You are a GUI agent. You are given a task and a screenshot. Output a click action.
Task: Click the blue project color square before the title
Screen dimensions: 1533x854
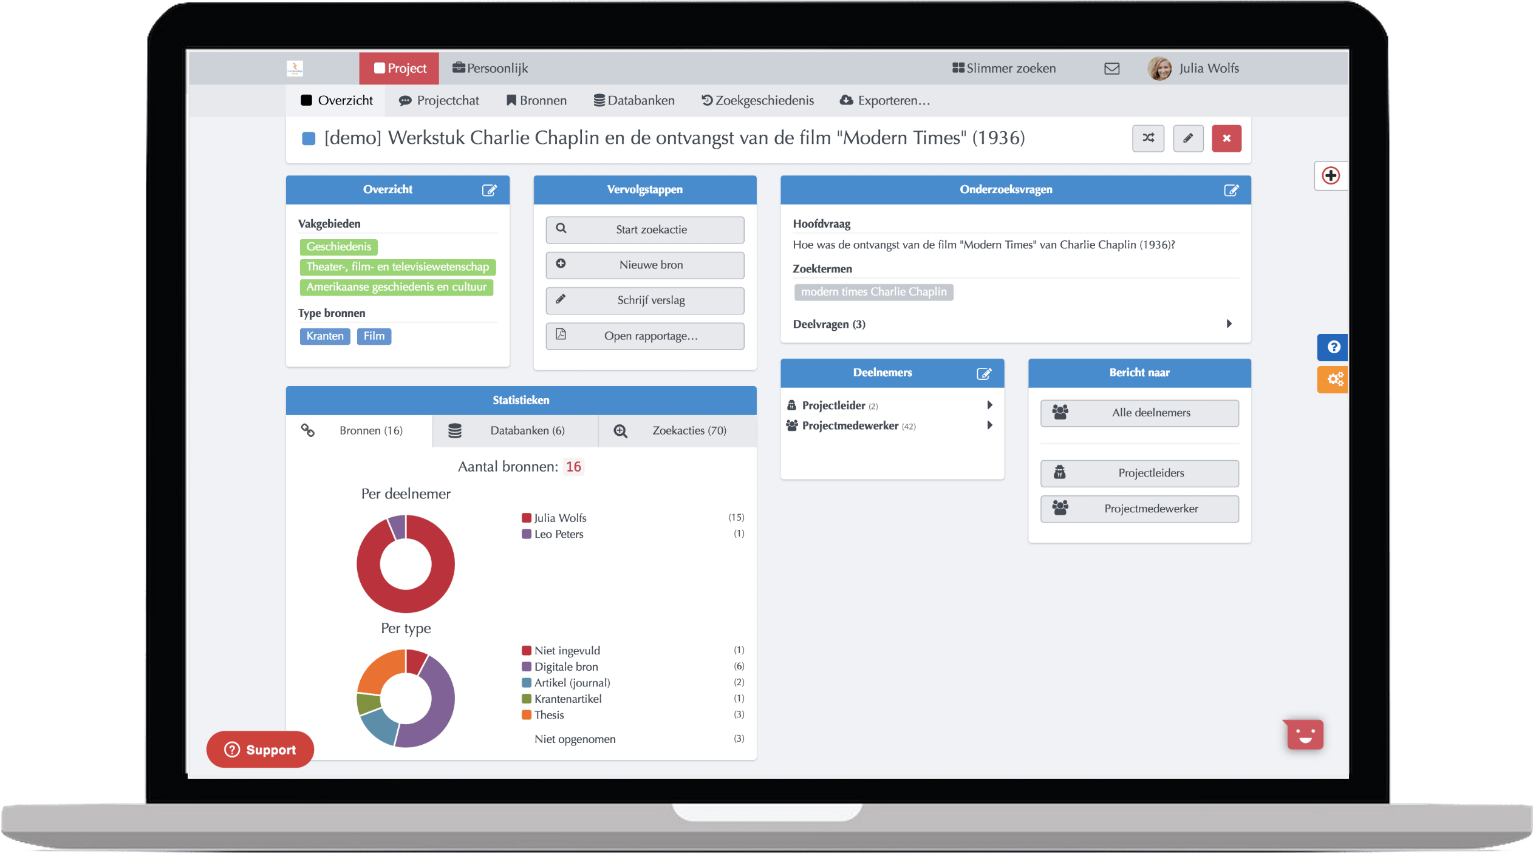pos(309,139)
